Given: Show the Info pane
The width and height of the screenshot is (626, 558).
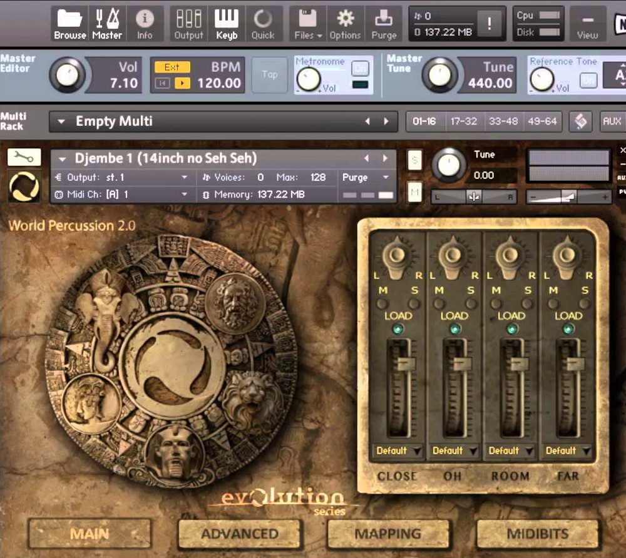Looking at the screenshot, I should (145, 24).
